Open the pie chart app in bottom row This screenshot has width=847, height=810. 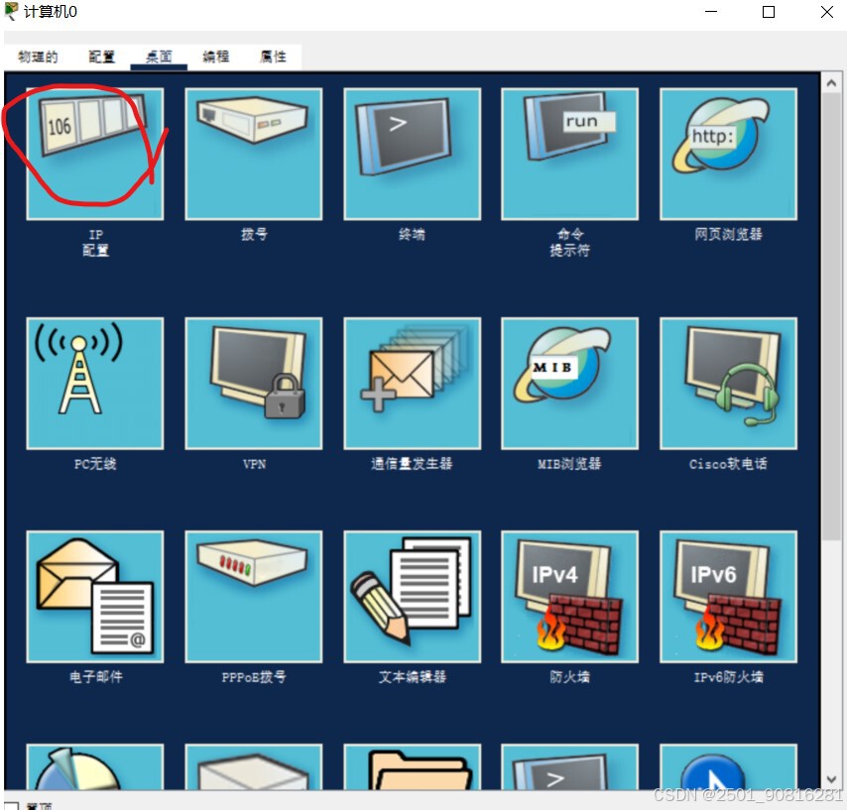pos(95,766)
